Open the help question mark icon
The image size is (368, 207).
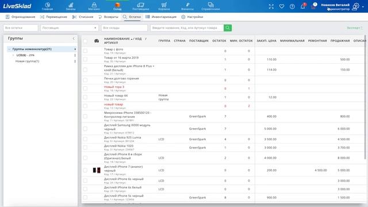(292, 6)
